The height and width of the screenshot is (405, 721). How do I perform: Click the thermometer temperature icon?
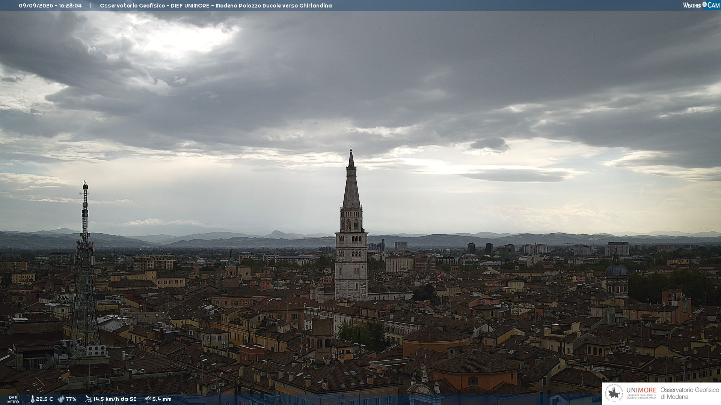point(32,399)
